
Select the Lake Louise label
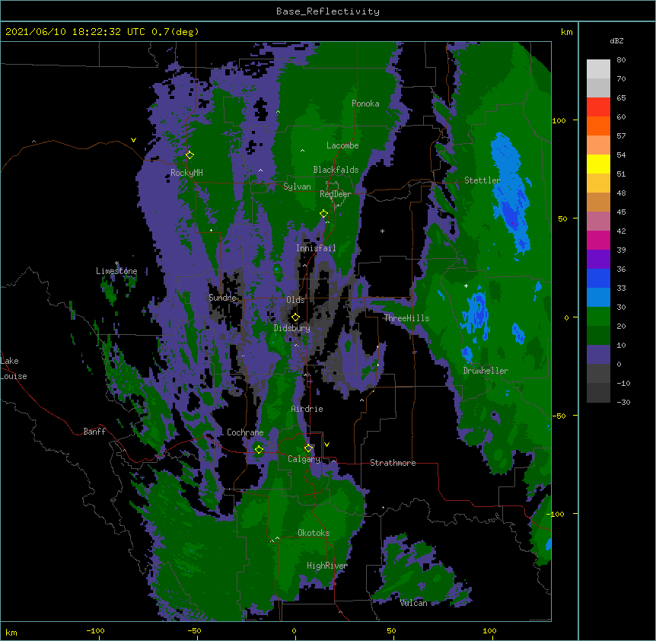click(x=14, y=368)
